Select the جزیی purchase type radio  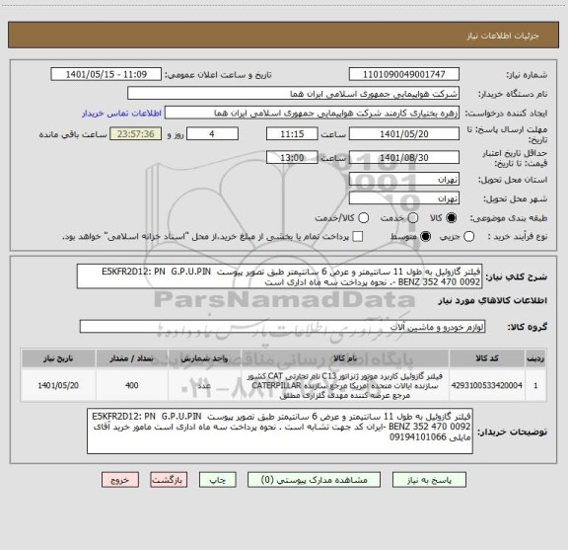coord(468,237)
